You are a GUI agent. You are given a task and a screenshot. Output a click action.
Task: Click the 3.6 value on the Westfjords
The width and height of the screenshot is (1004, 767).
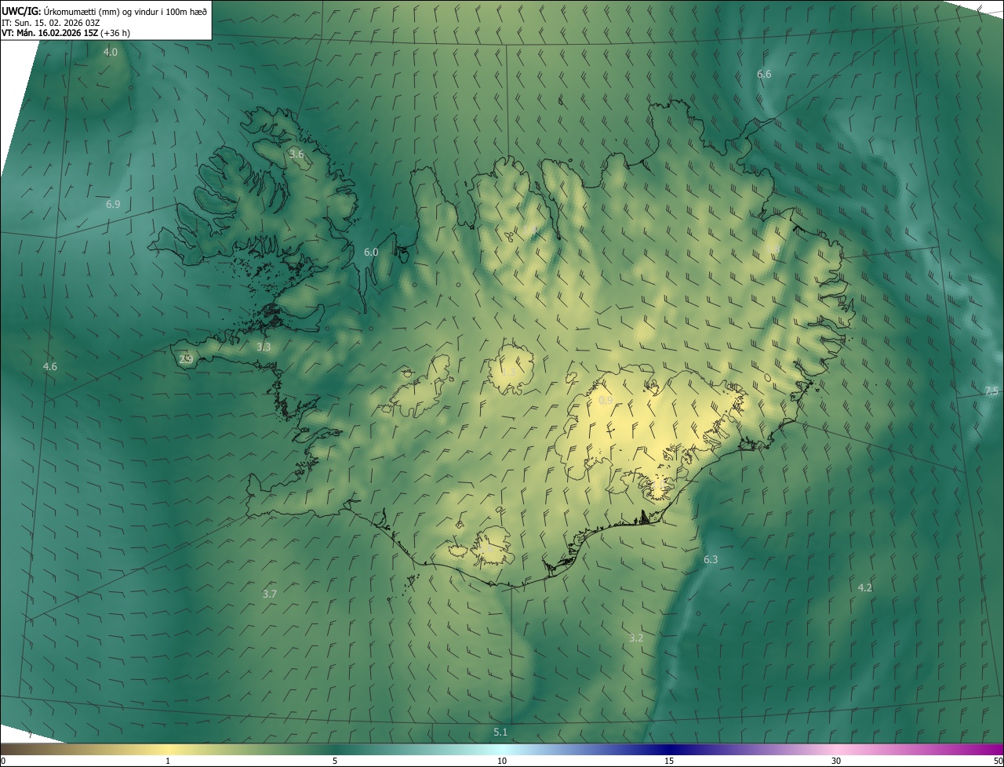point(296,154)
